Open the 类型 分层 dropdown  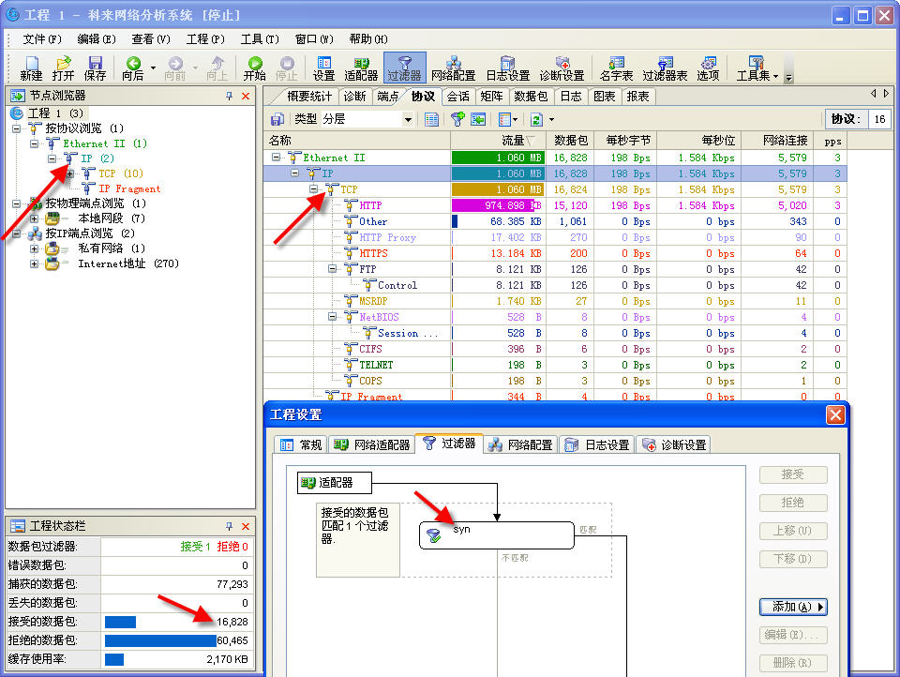pyautogui.click(x=408, y=119)
